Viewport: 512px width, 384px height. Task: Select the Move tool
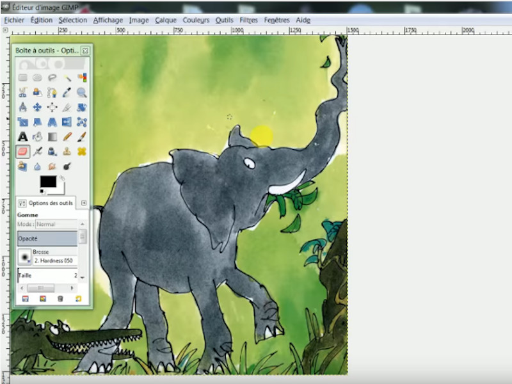coord(37,108)
